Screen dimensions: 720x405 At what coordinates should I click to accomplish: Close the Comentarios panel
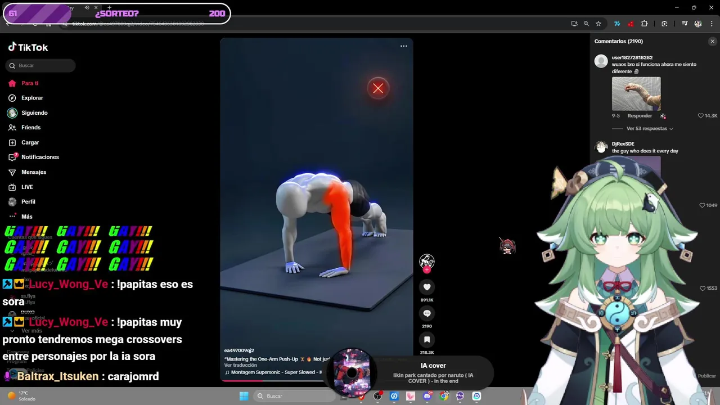point(712,41)
